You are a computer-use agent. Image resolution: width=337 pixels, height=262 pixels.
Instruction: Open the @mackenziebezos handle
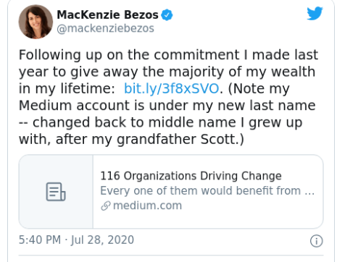tap(105, 28)
